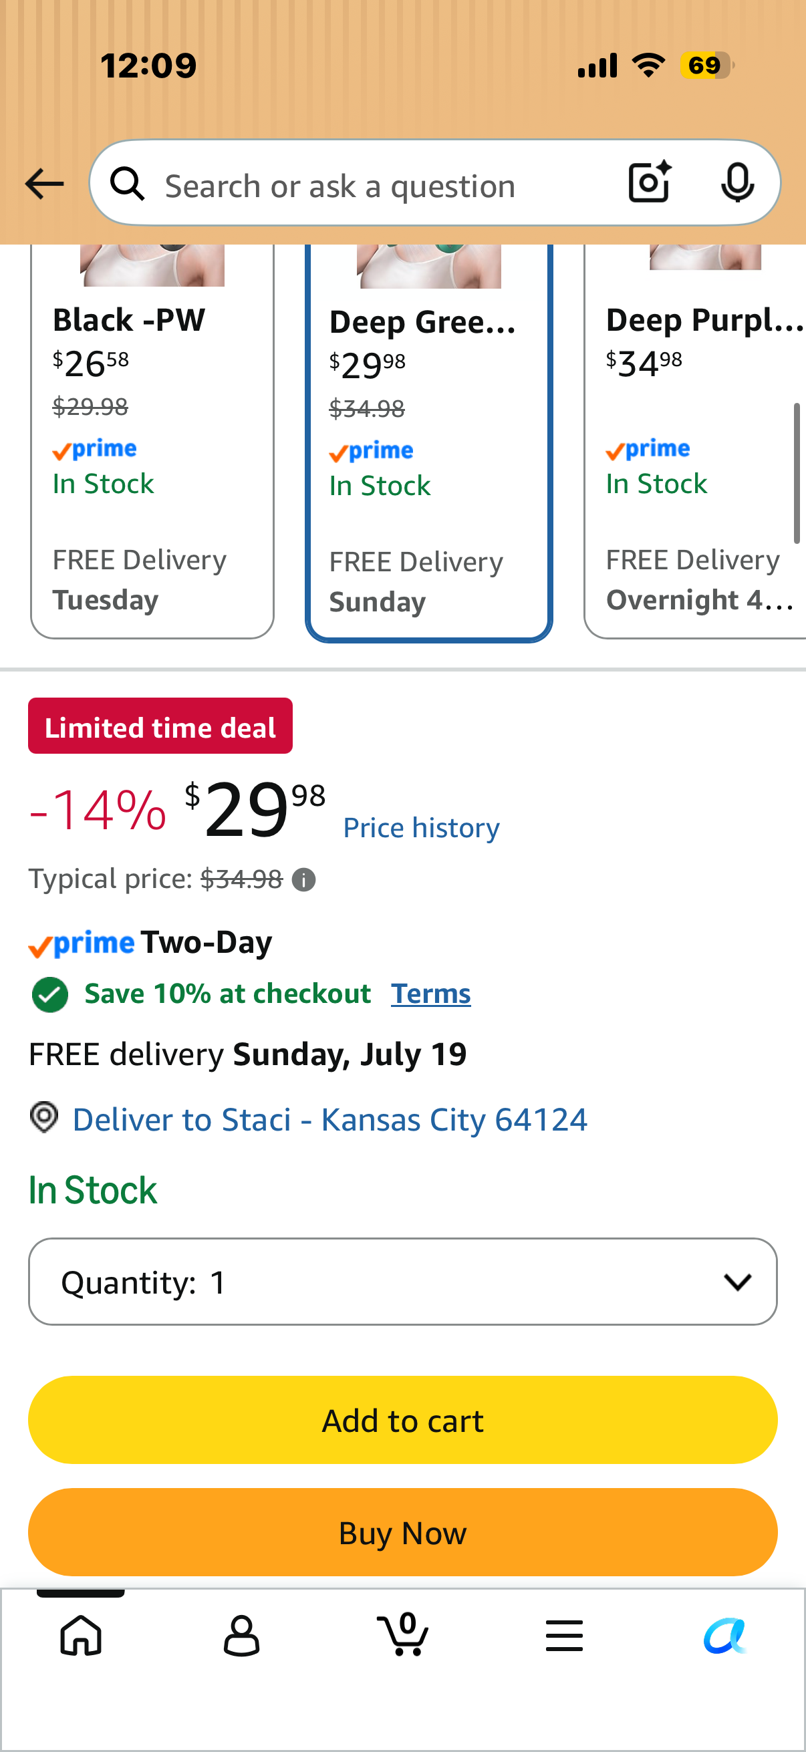
Task: Open the Price history link
Action: click(421, 828)
